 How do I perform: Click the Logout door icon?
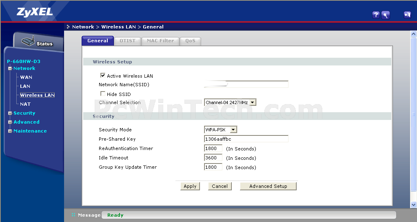tap(407, 15)
